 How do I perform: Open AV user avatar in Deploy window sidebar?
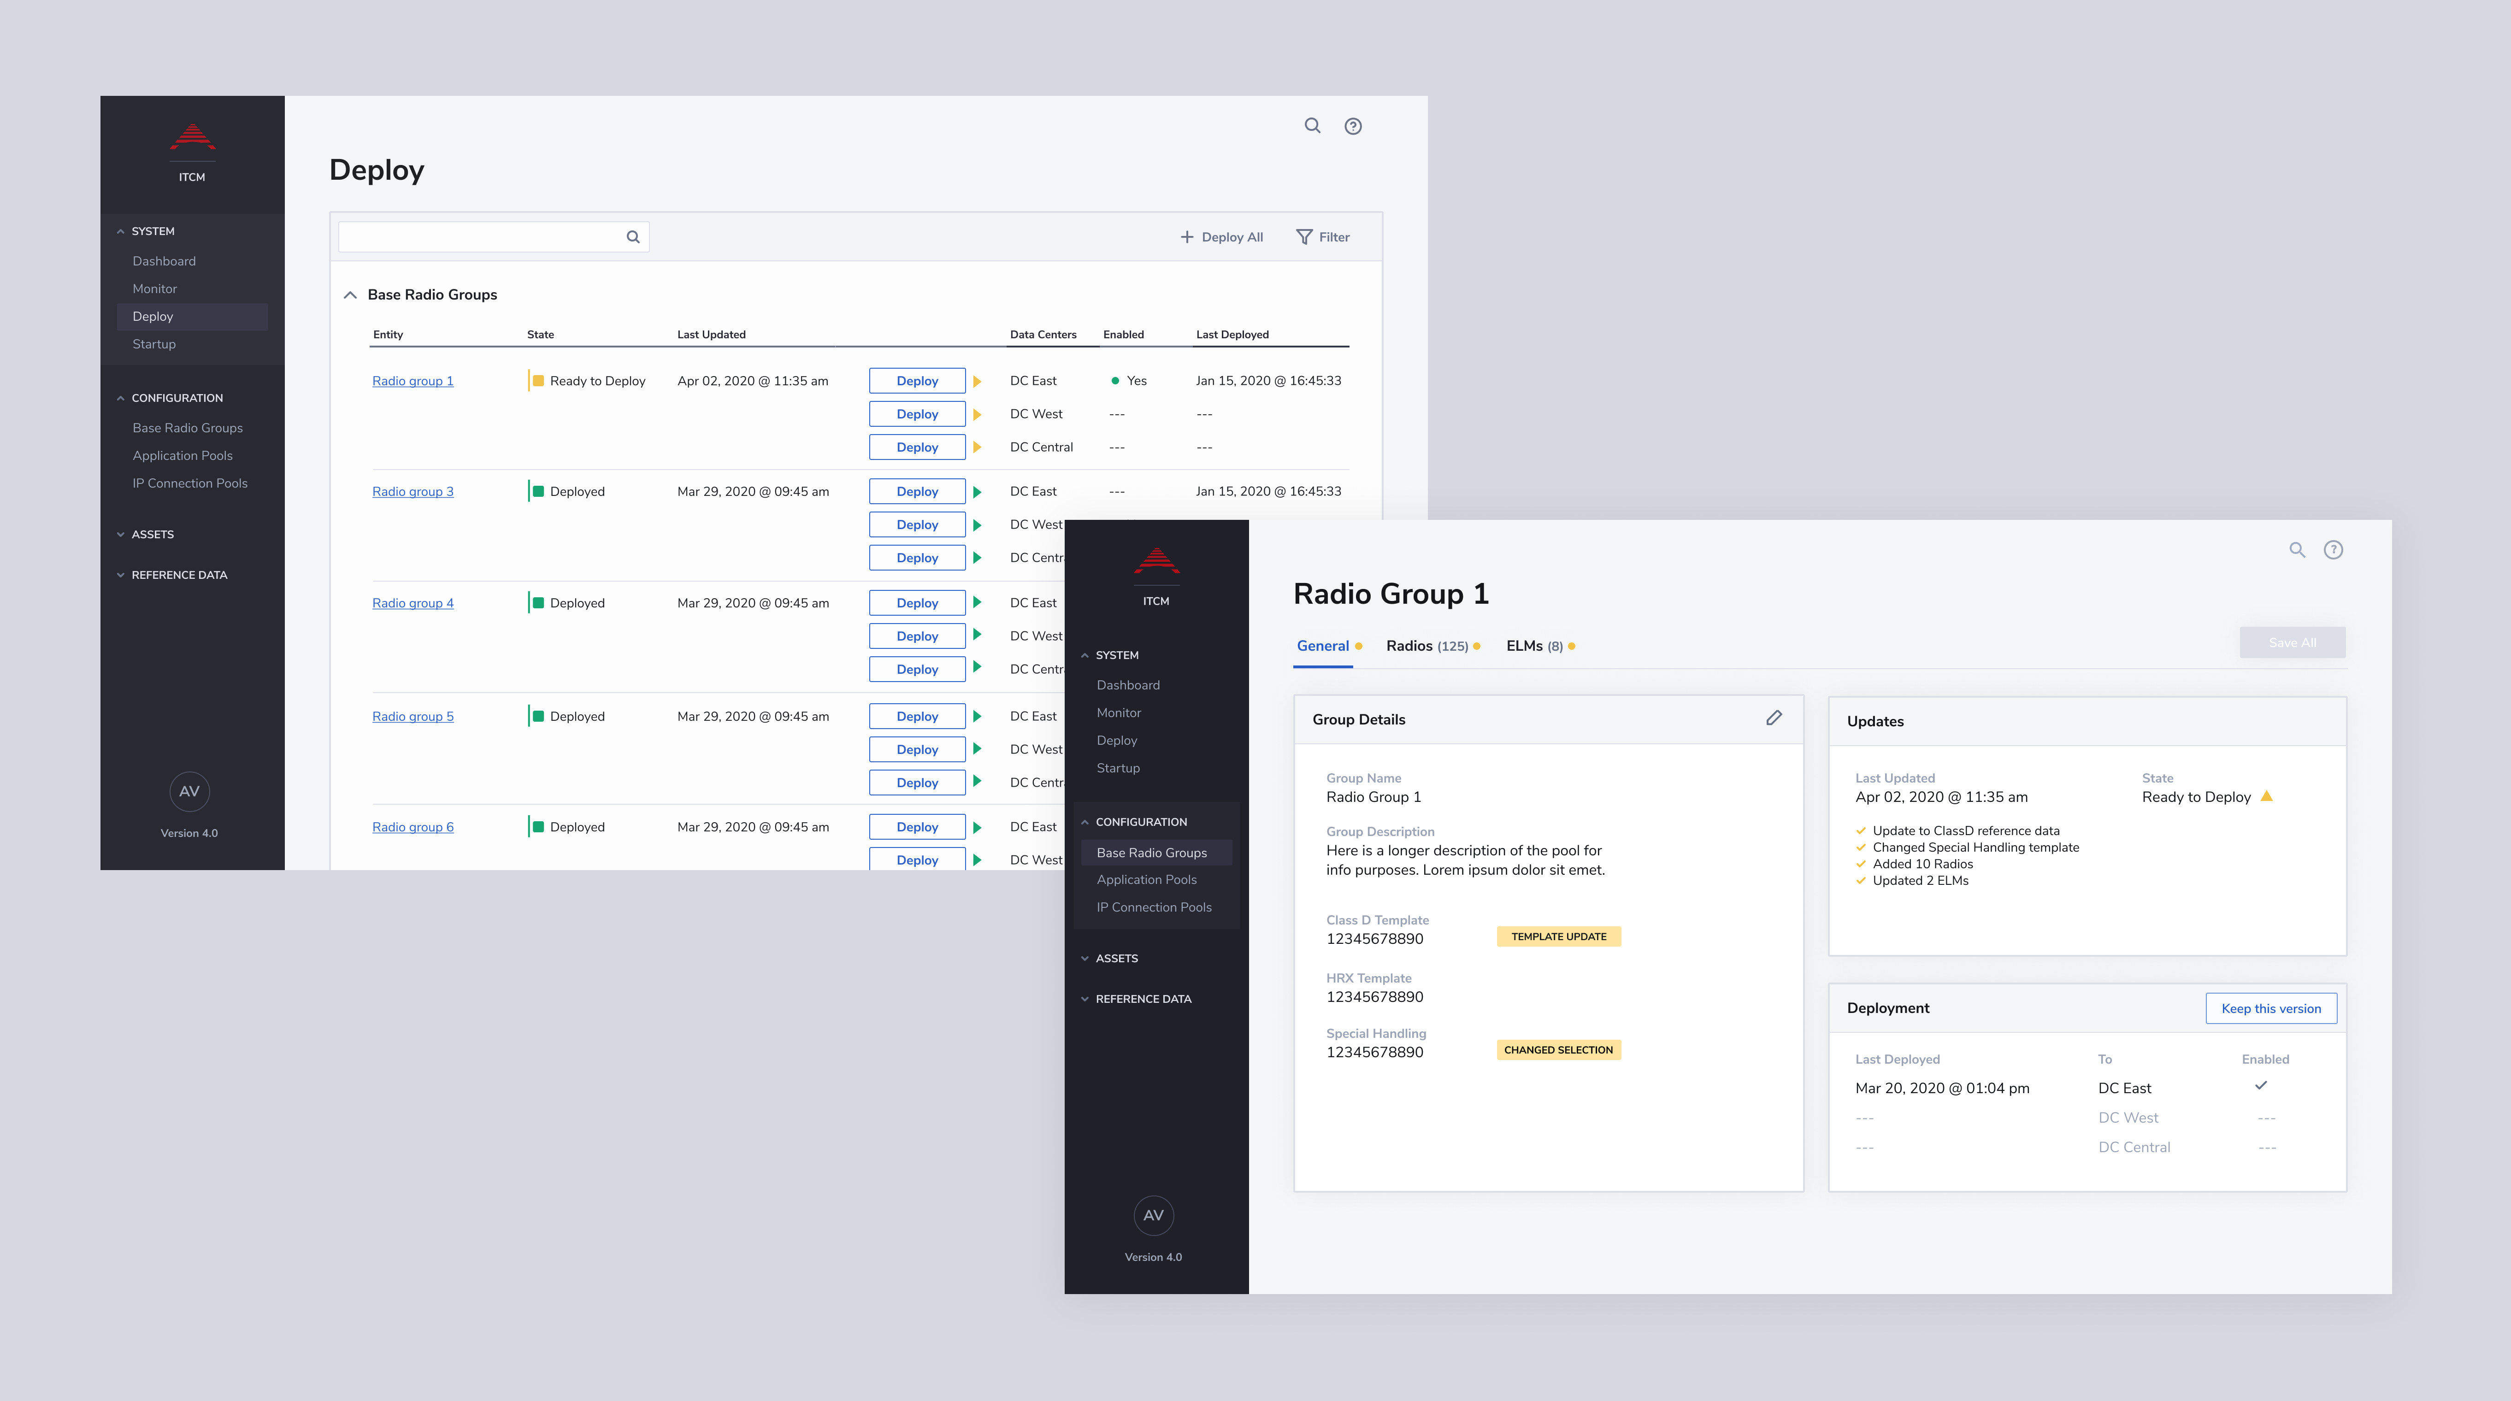tap(189, 792)
